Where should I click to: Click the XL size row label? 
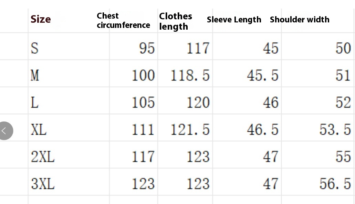point(39,130)
